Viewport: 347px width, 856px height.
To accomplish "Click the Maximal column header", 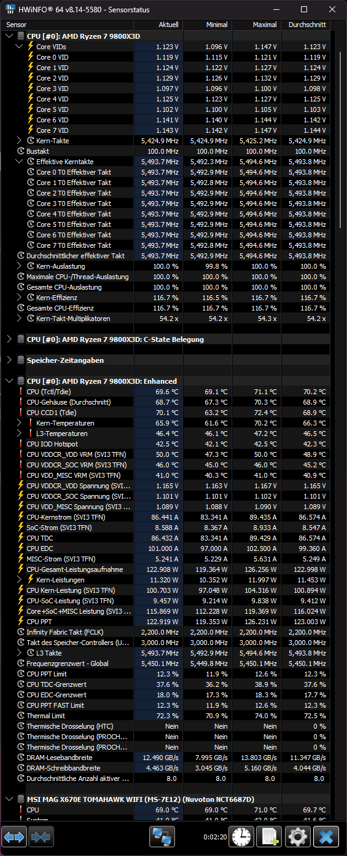I will click(256, 25).
